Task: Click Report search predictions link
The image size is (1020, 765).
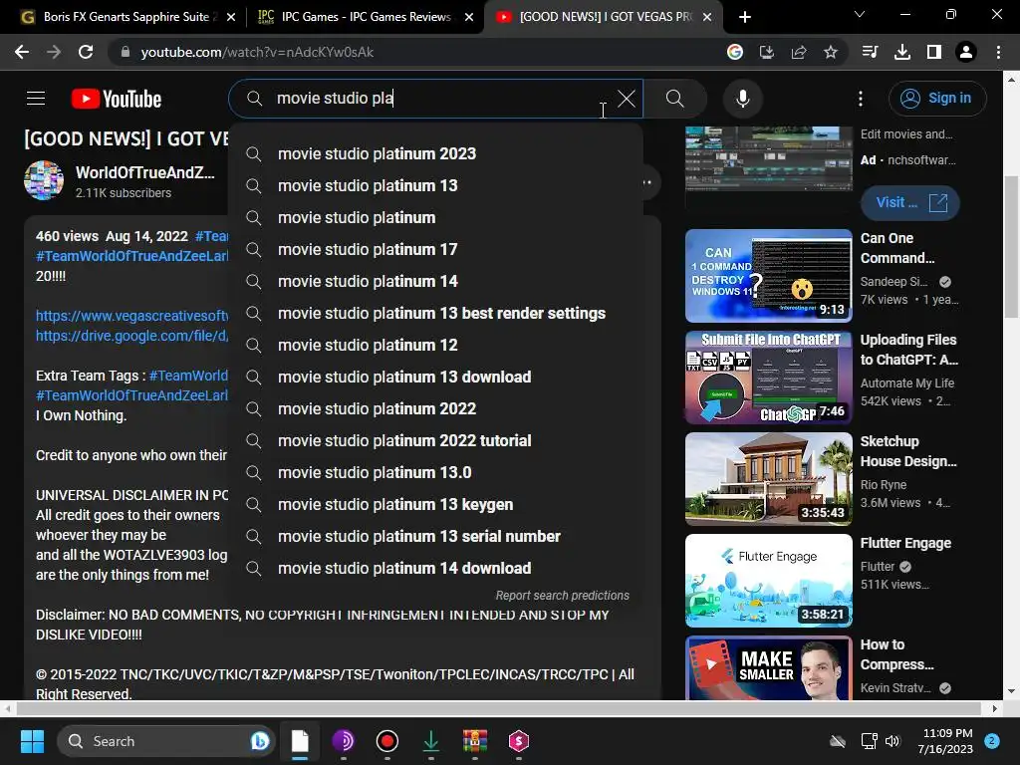Action: [562, 596]
